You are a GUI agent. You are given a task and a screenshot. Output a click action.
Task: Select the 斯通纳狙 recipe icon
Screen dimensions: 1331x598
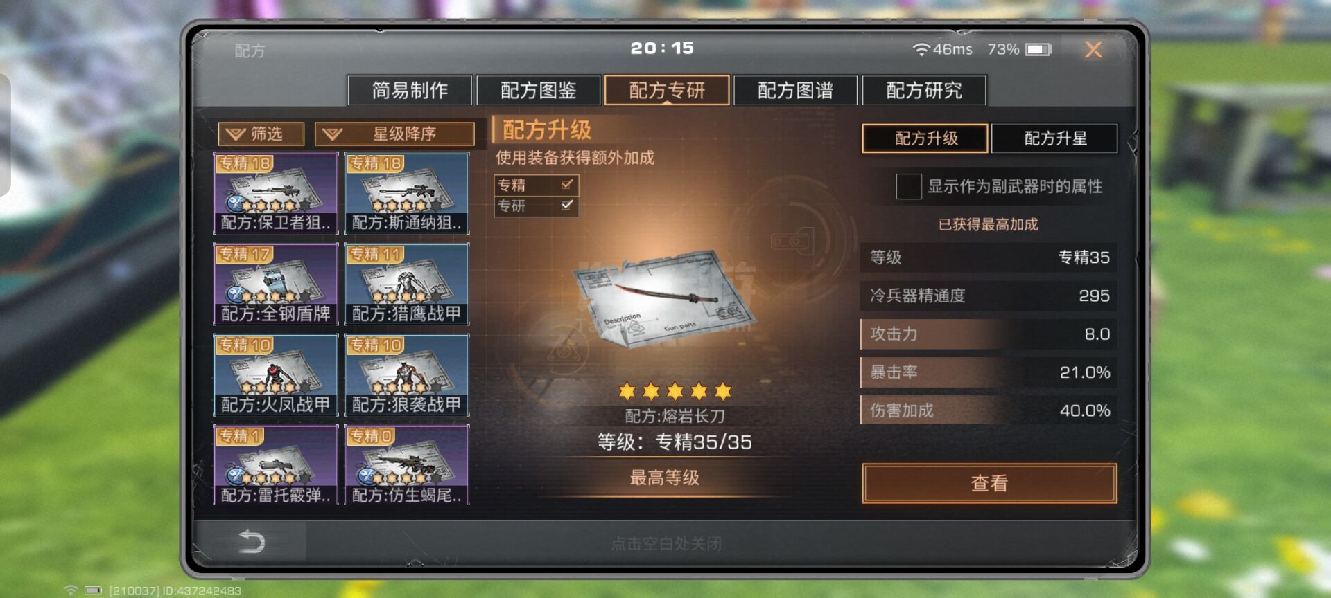[407, 193]
